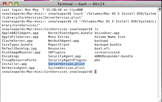Screen dimensions: 162x102
Task: Click the gray cursor block at the prompt
Action: point(95,72)
